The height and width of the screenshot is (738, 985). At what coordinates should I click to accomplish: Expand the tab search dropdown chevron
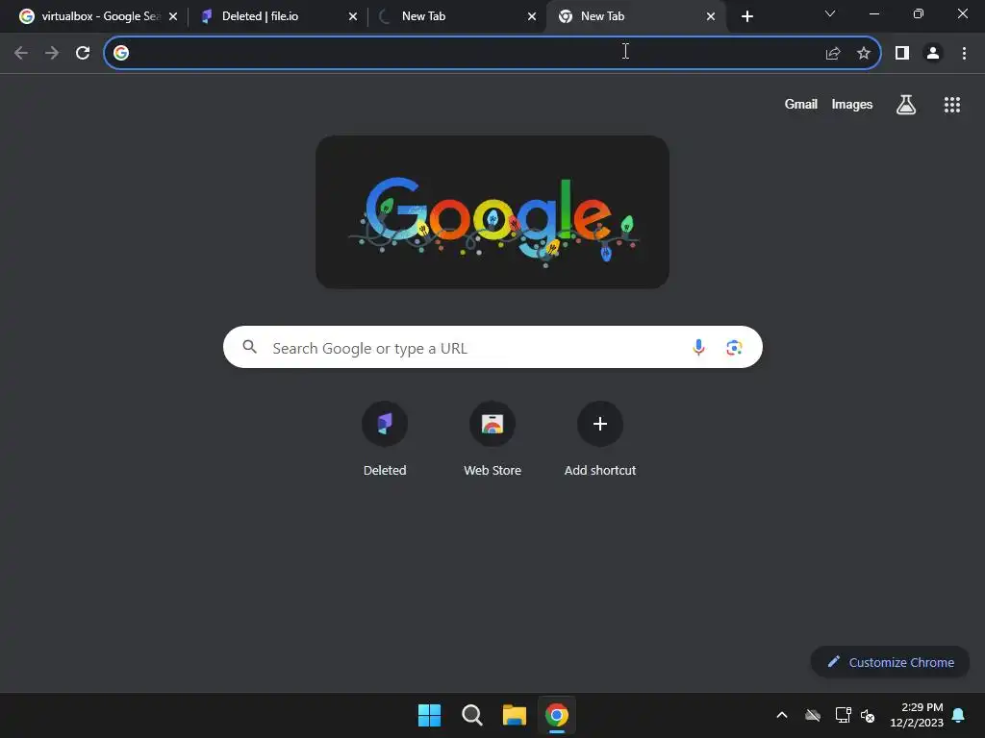830,13
